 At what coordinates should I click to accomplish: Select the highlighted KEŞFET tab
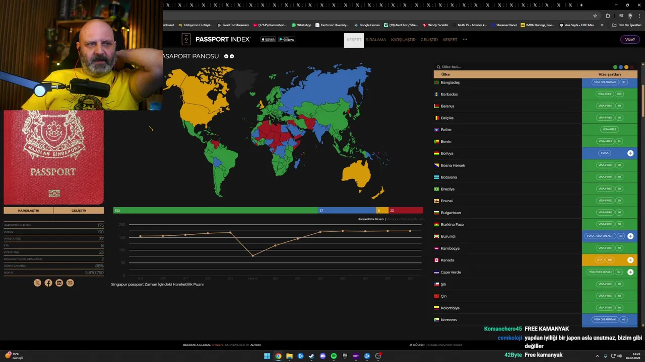click(x=354, y=40)
